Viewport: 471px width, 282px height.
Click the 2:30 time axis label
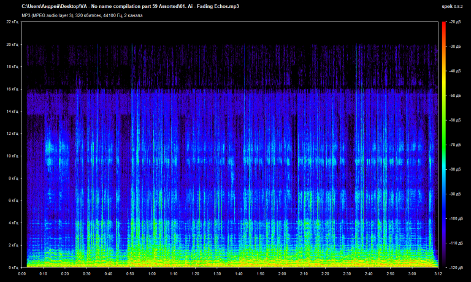coord(347,274)
